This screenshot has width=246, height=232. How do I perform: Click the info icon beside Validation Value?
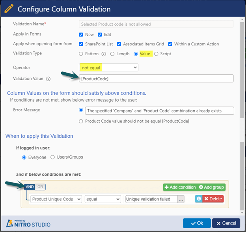tap(48, 79)
